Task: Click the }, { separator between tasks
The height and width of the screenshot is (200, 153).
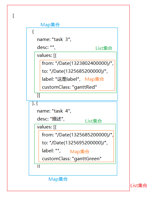Action: click(x=35, y=103)
